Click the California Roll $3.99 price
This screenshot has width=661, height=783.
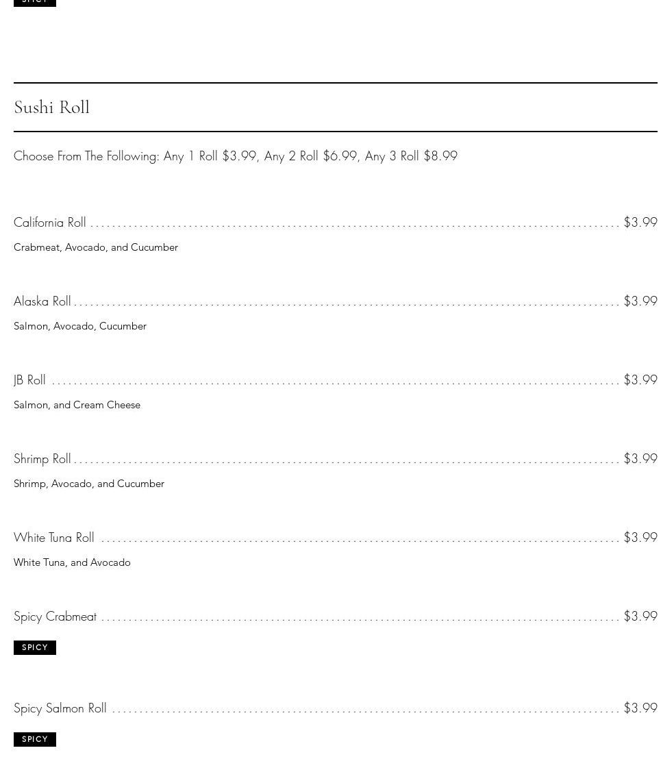(x=640, y=223)
